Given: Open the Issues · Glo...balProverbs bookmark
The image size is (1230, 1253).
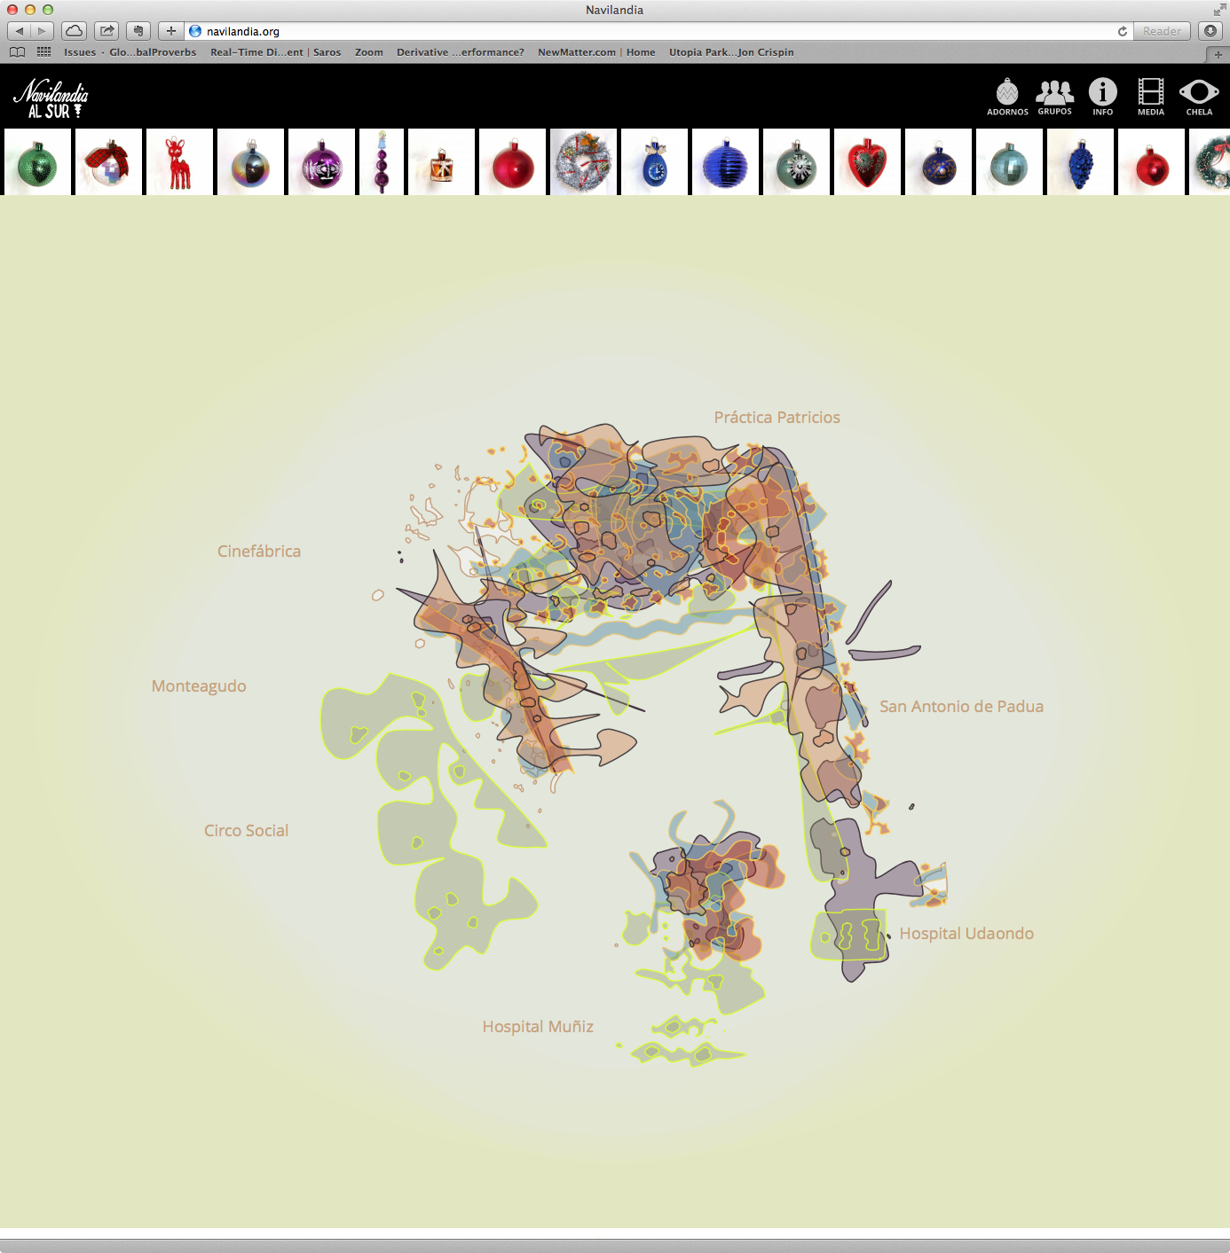Looking at the screenshot, I should (130, 52).
